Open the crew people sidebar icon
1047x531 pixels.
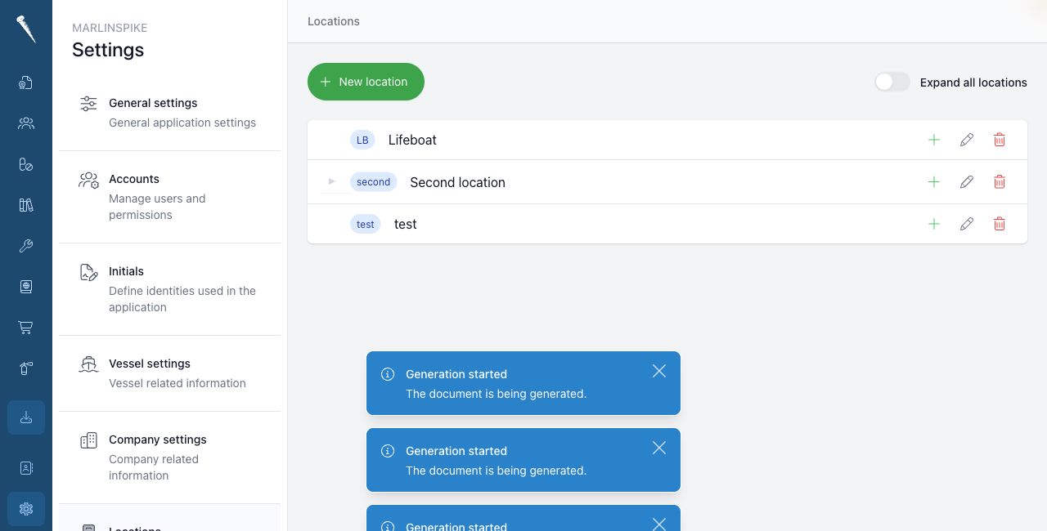pyautogui.click(x=26, y=123)
